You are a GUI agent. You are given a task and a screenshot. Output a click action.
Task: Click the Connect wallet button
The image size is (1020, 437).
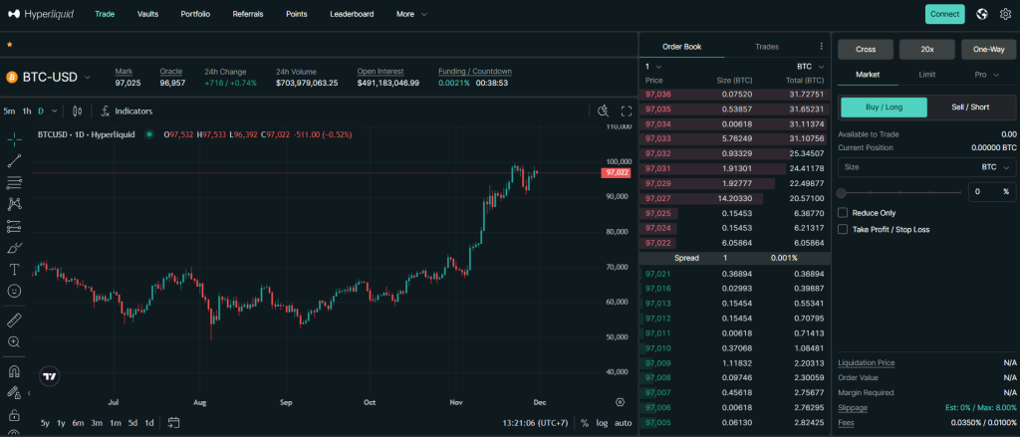point(944,14)
